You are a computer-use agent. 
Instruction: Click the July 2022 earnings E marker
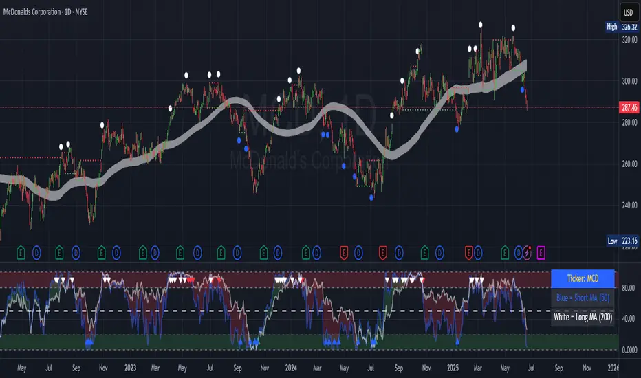click(x=59, y=254)
